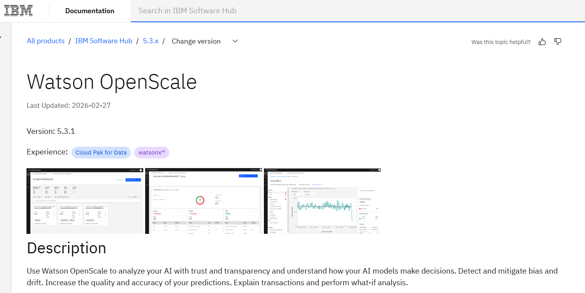This screenshot has width=585, height=293.
Task: Click the Last Updated date text
Action: pyautogui.click(x=69, y=105)
